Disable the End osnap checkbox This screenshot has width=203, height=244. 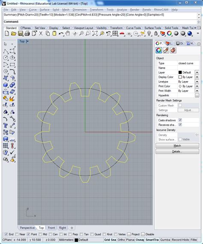point(6,234)
